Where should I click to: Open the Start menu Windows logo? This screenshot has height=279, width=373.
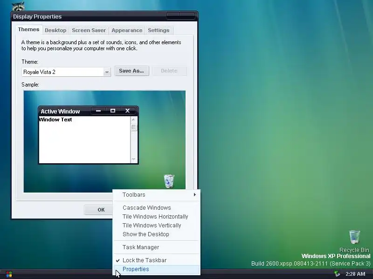tap(9, 274)
